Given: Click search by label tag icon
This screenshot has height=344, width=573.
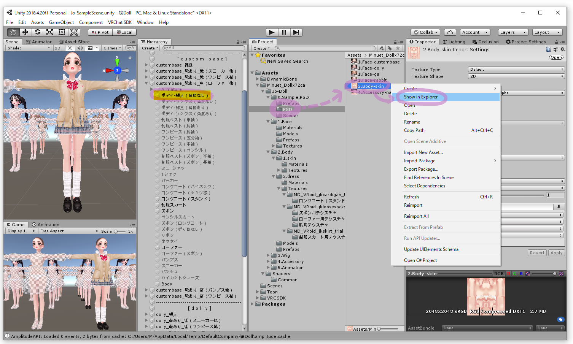Looking at the screenshot, I should [x=390, y=48].
